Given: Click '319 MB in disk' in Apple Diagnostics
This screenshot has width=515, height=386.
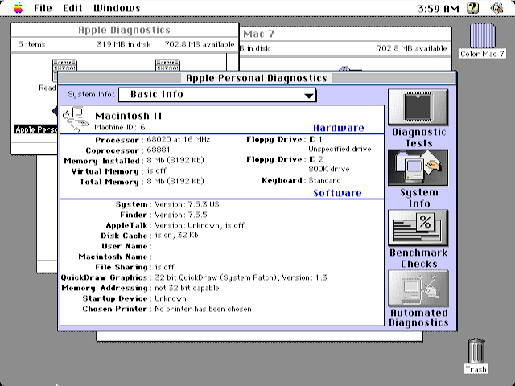Looking at the screenshot, I should [124, 44].
